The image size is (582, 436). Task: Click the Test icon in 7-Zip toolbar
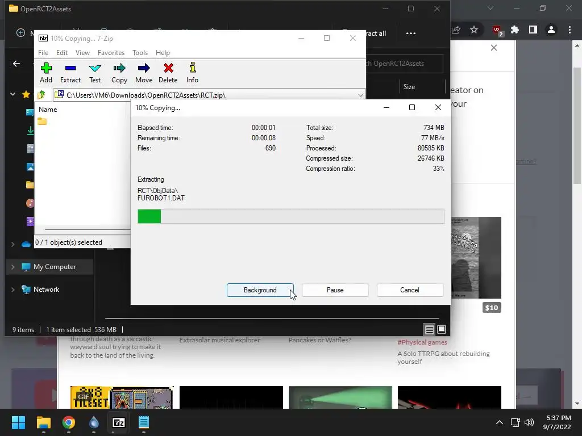(x=95, y=73)
